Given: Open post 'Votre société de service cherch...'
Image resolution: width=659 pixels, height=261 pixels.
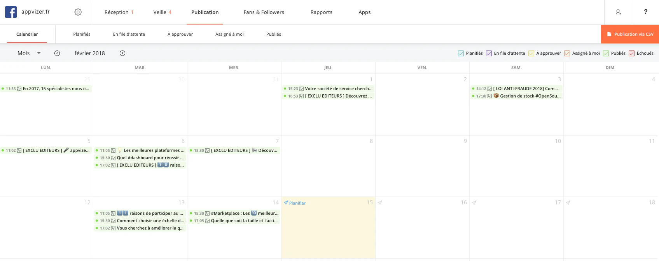Looking at the screenshot, I should click(329, 89).
